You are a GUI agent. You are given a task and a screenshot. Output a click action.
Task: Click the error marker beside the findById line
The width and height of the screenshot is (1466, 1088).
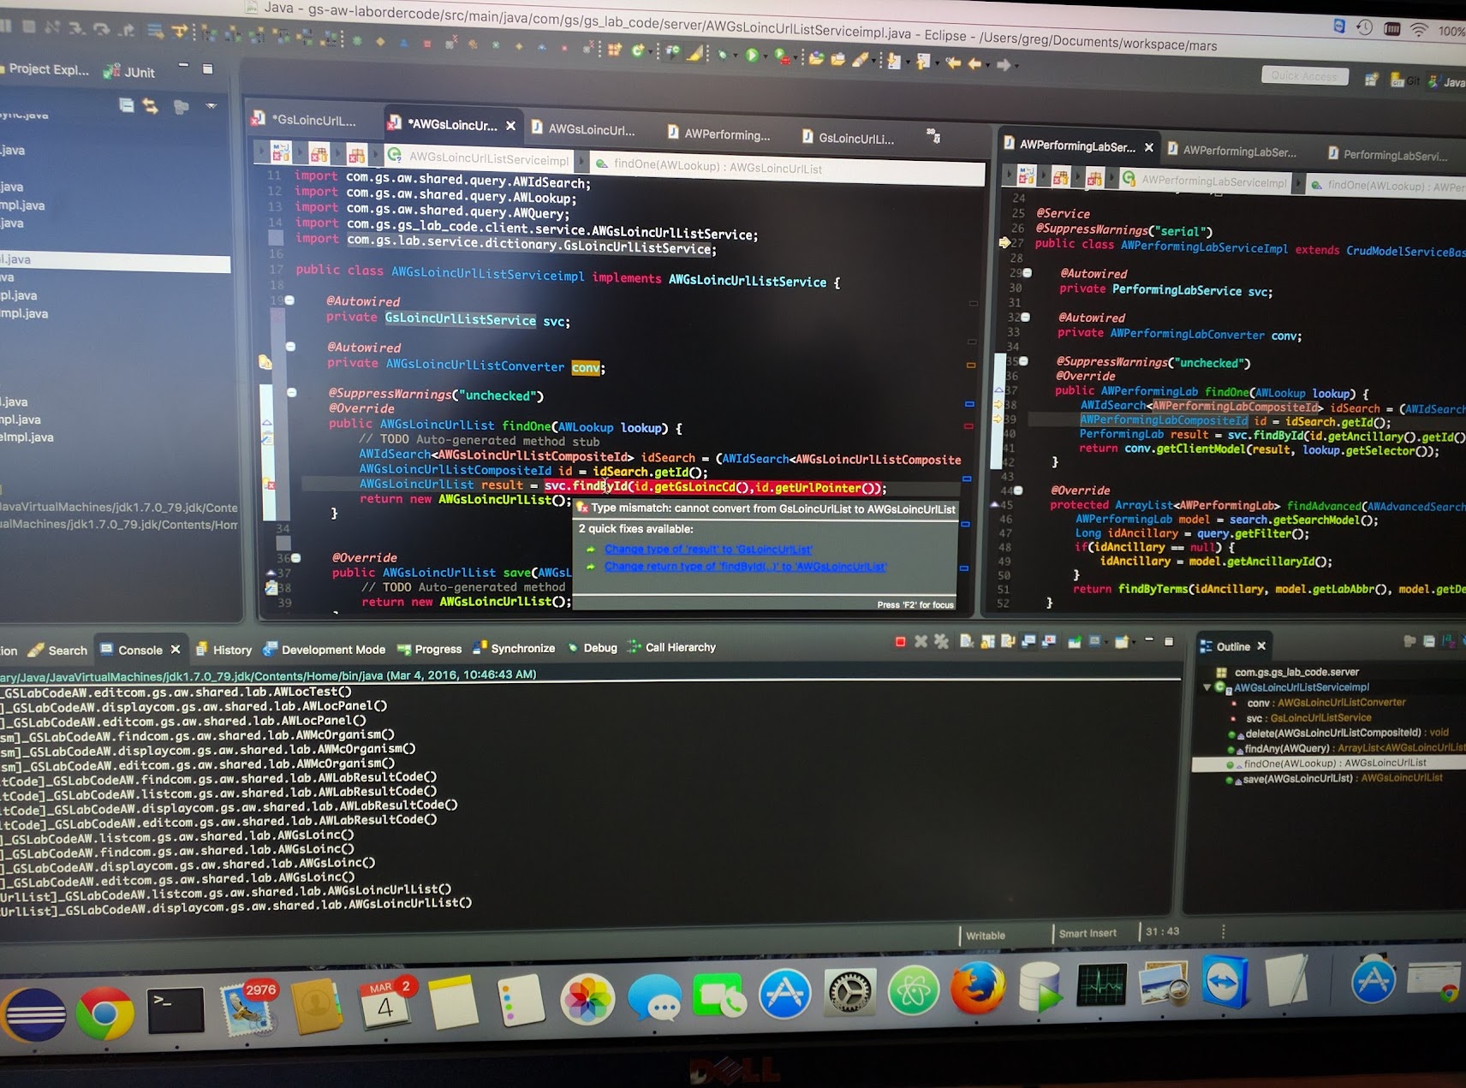[267, 485]
